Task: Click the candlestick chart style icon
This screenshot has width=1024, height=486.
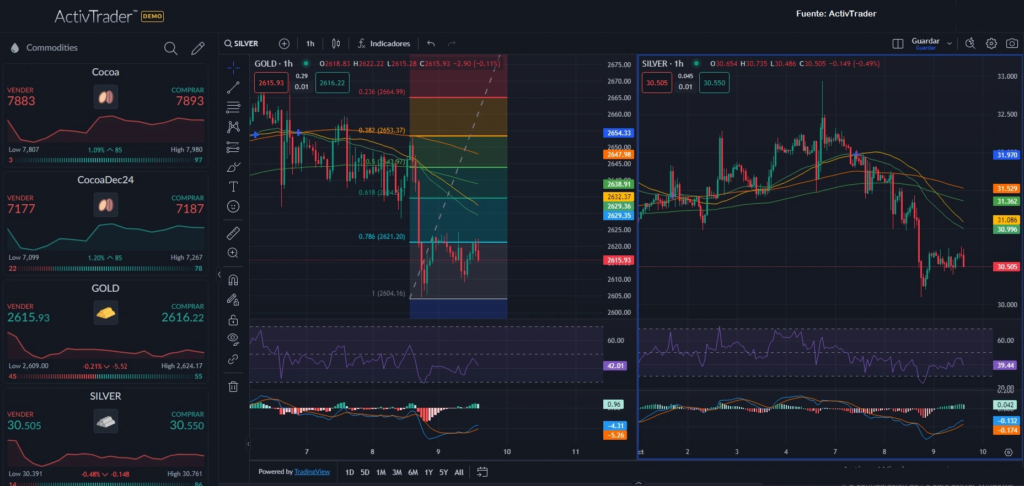Action: tap(336, 43)
